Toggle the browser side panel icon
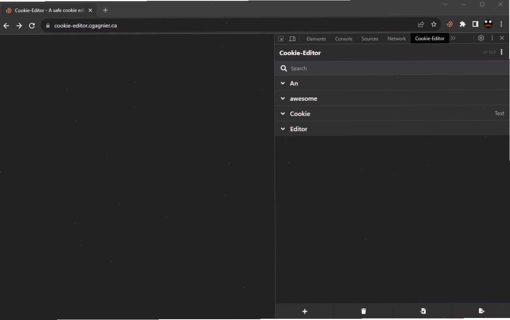This screenshot has width=510, height=320. (x=475, y=24)
